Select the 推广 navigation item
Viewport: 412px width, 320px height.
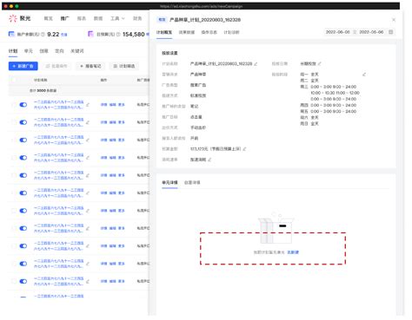click(64, 18)
